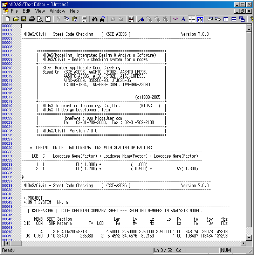Cut selection with the scissors icon
Image resolution: width=254 pixels, height=255 pixels.
coord(58,19)
